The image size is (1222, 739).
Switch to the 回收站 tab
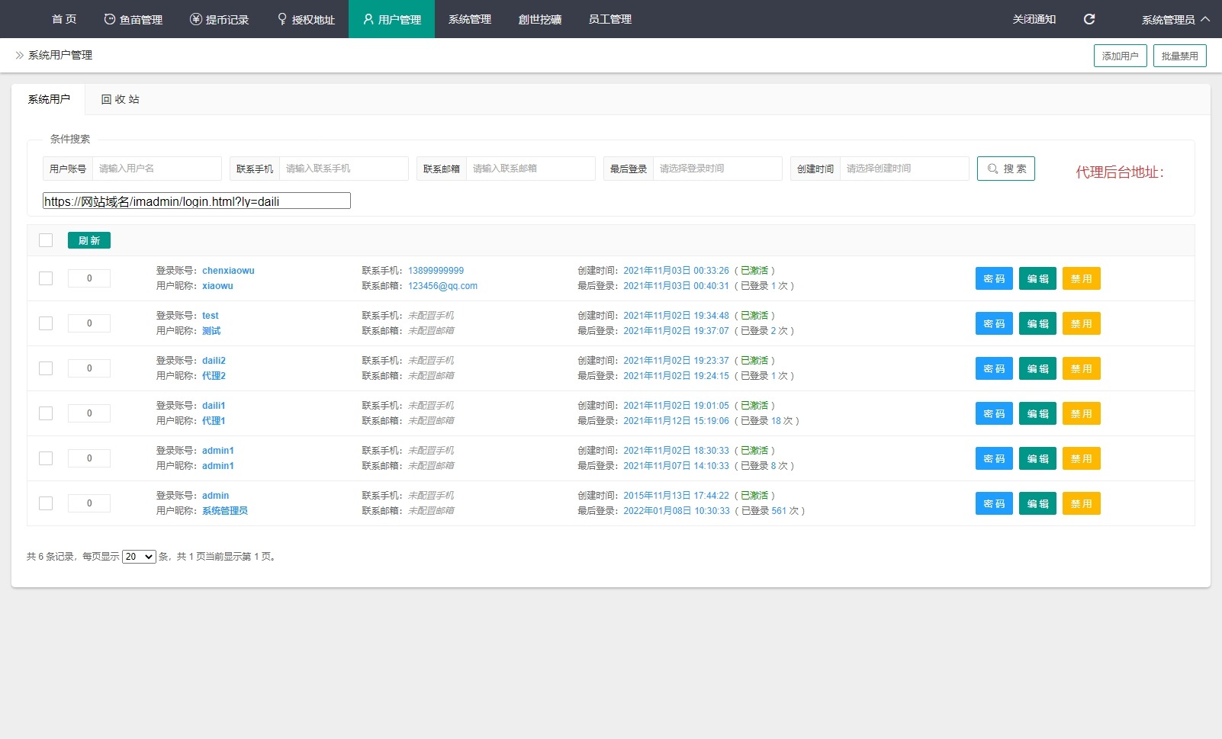[x=121, y=99]
